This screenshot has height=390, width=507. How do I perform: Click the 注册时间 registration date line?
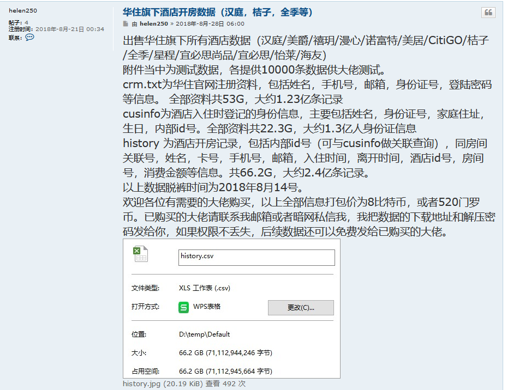[56, 29]
